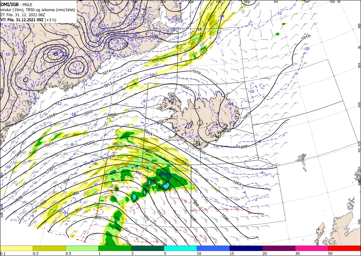
Task: Click the "64N" latitude label on right edge
Action: 359,104
